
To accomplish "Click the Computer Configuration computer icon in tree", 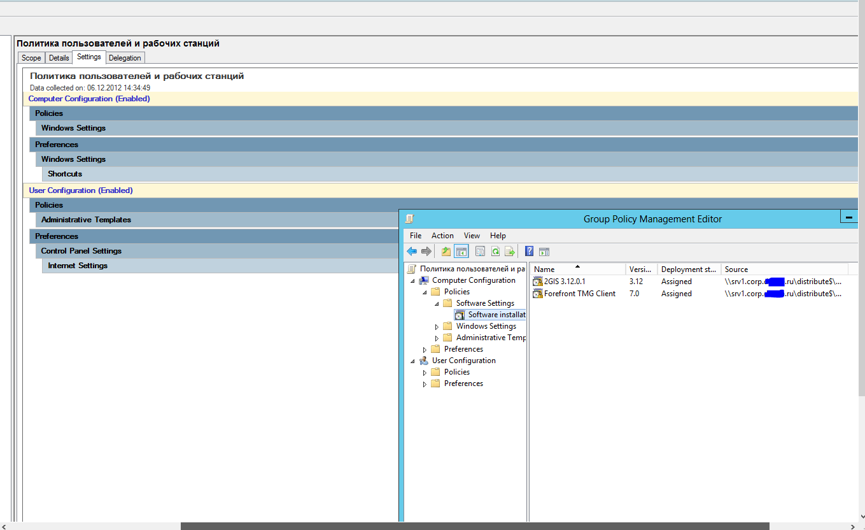I will coord(424,280).
